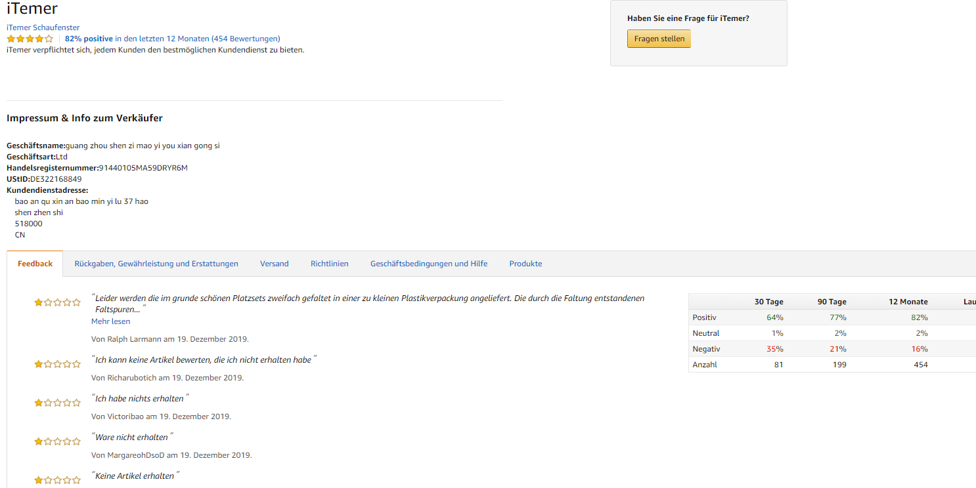Expand review with 'Mehr lesen'
This screenshot has width=976, height=488.
point(110,321)
